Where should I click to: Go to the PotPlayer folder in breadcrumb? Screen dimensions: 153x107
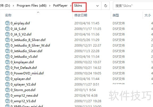pyautogui.click(x=60, y=6)
